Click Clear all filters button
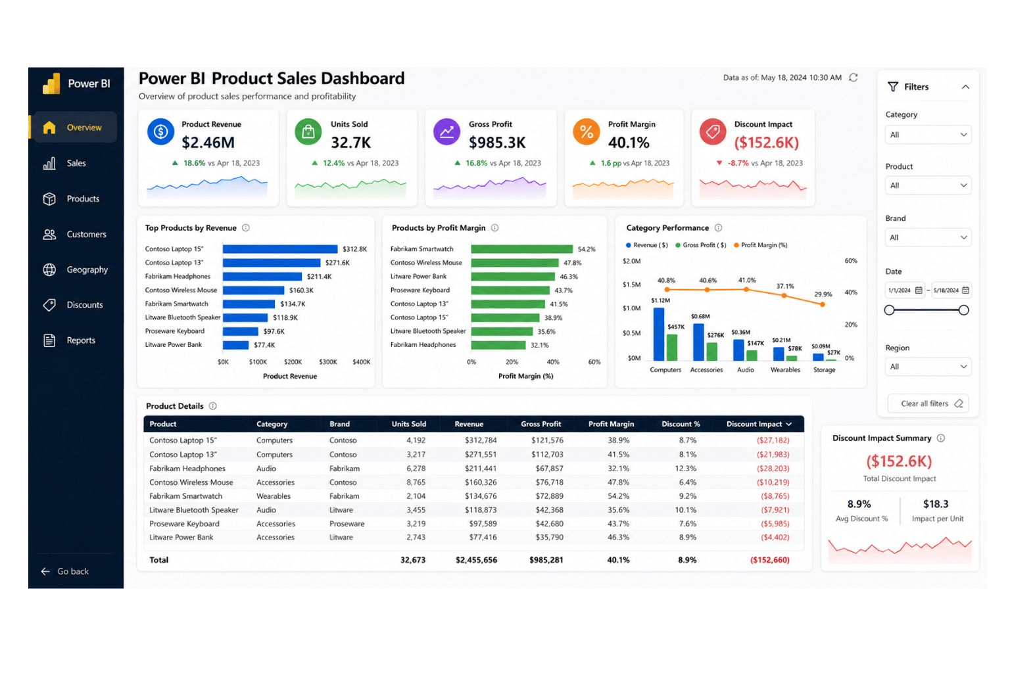This screenshot has width=1010, height=673. (x=928, y=404)
